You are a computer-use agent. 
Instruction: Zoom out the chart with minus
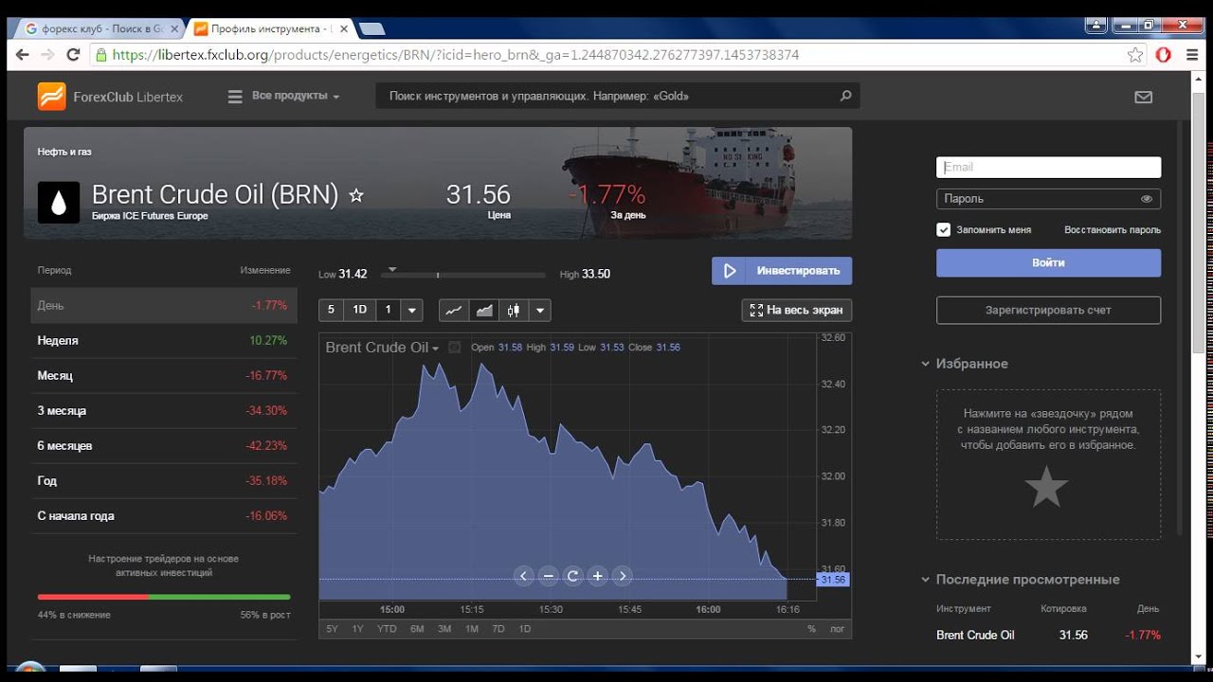coord(548,576)
